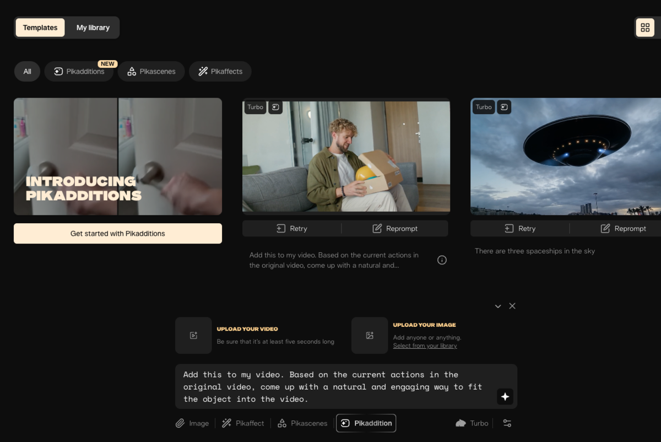This screenshot has height=442, width=661.
Task: Retry the unboxing video generation
Action: pos(292,228)
